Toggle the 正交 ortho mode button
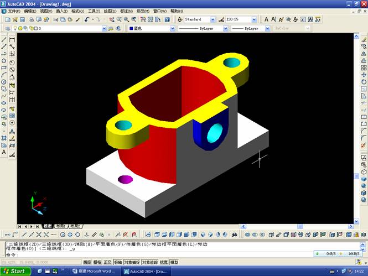The image size is (368, 276). coord(107,262)
